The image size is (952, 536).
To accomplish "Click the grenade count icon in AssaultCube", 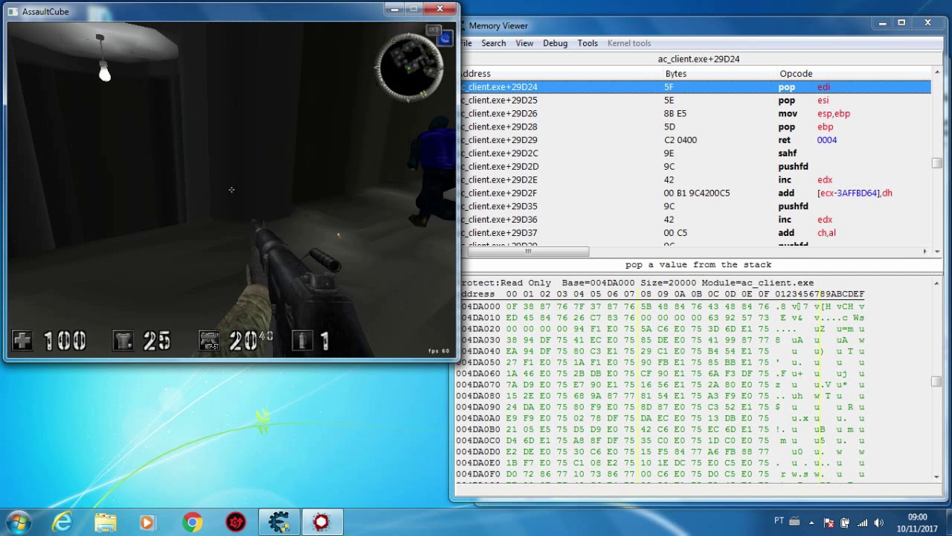I will coord(303,341).
